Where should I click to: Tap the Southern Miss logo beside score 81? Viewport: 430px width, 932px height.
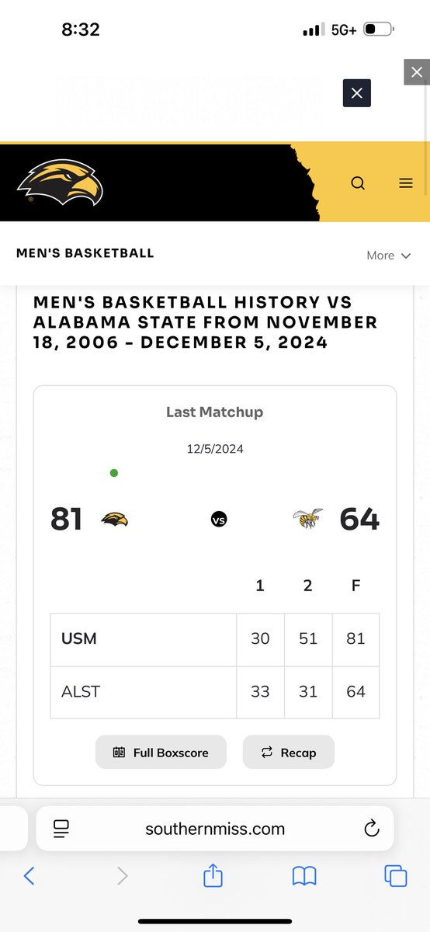(115, 520)
